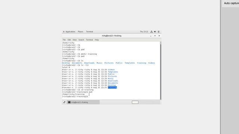Click 'Music' in the plain ls output row

pos(99,63)
